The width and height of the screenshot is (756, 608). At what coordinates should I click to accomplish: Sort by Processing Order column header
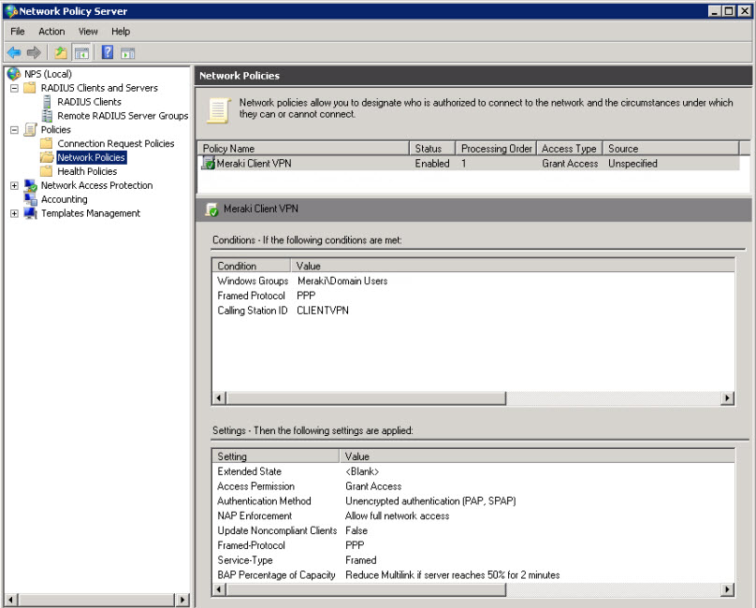coord(496,148)
